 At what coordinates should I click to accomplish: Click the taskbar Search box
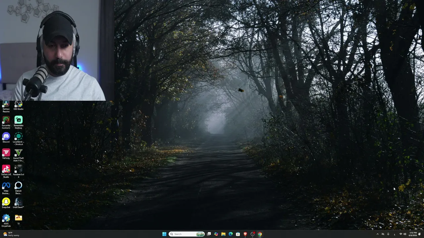(186, 234)
